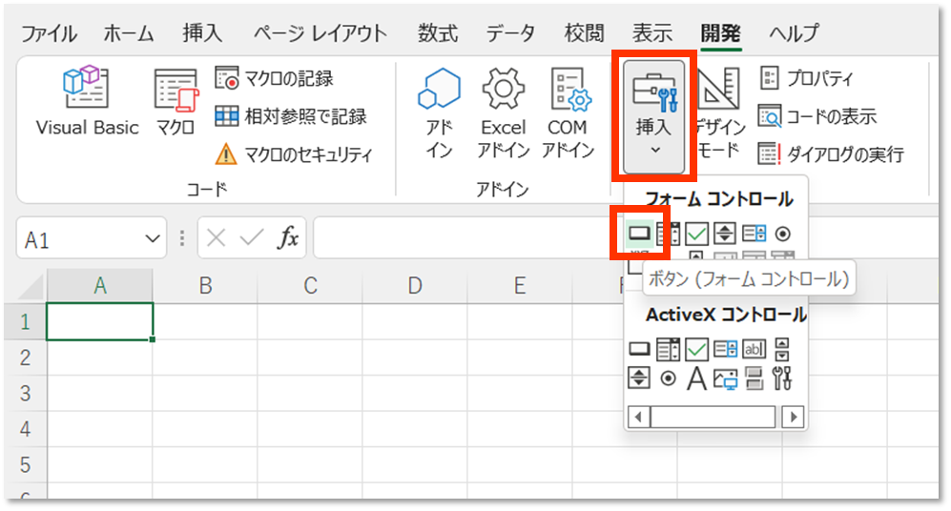Switch to the 表示 tab
The image size is (951, 511).
(x=652, y=33)
